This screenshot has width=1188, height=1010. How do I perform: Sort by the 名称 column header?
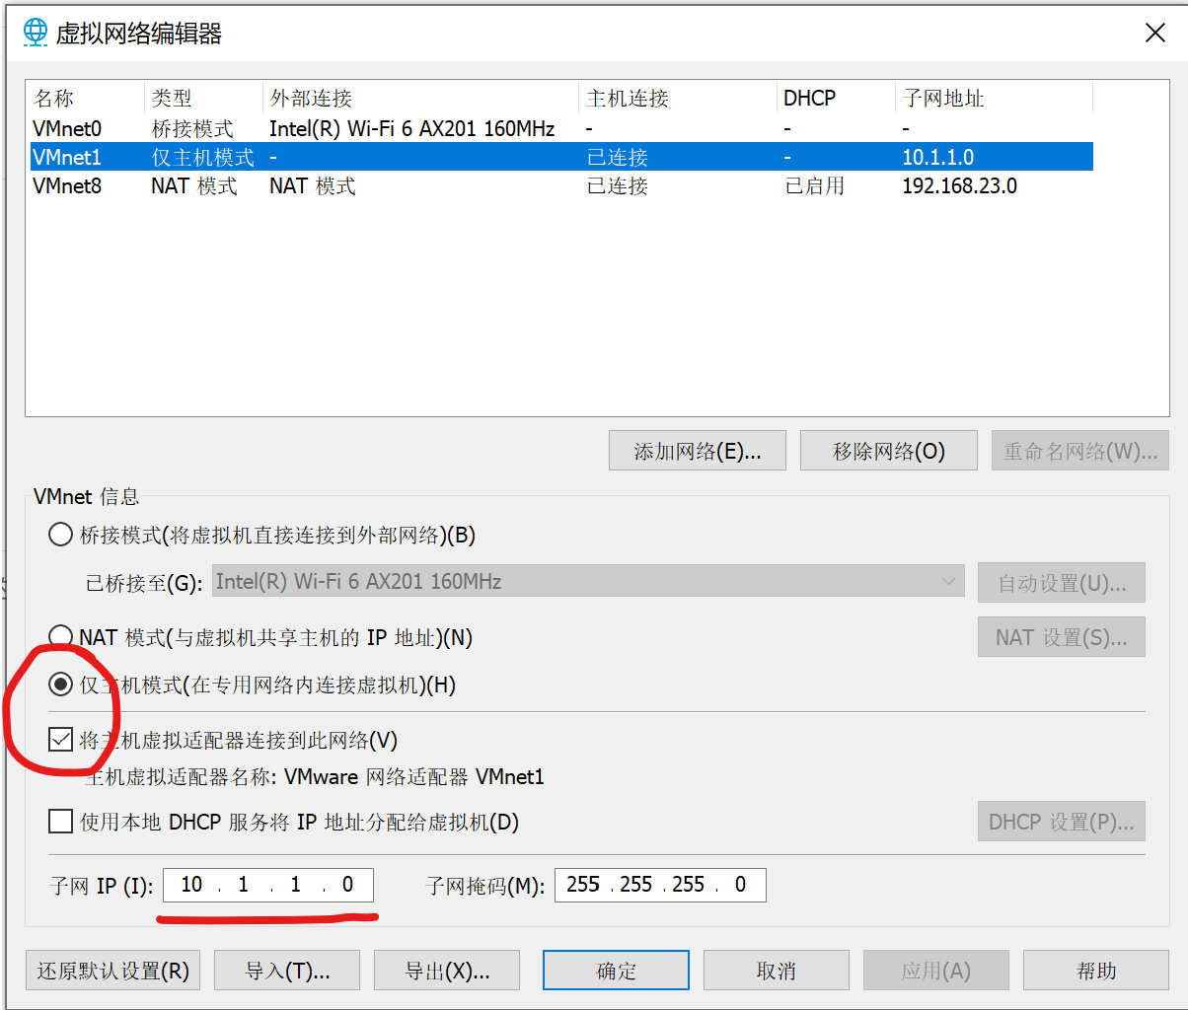pyautogui.click(x=85, y=99)
